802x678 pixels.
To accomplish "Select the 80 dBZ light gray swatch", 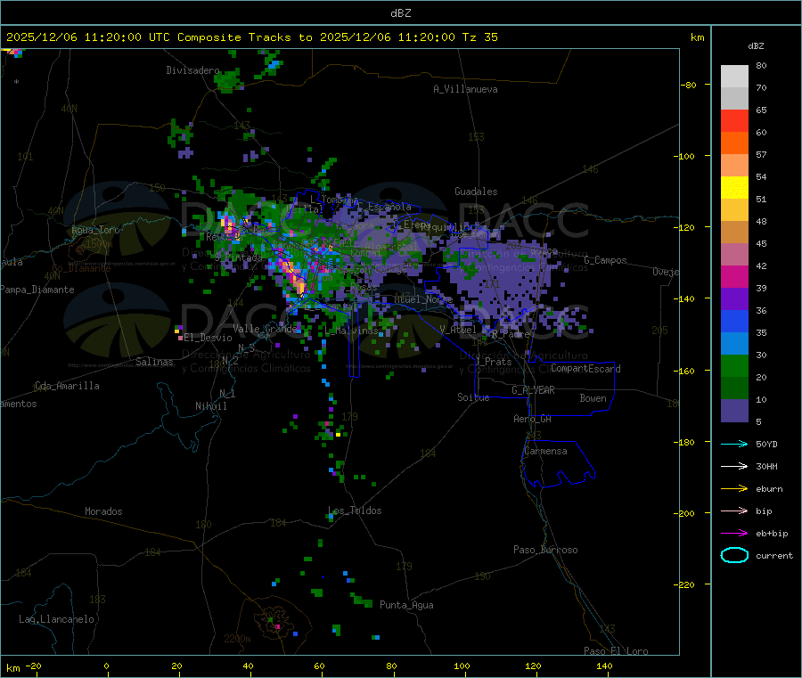I will tap(734, 77).
